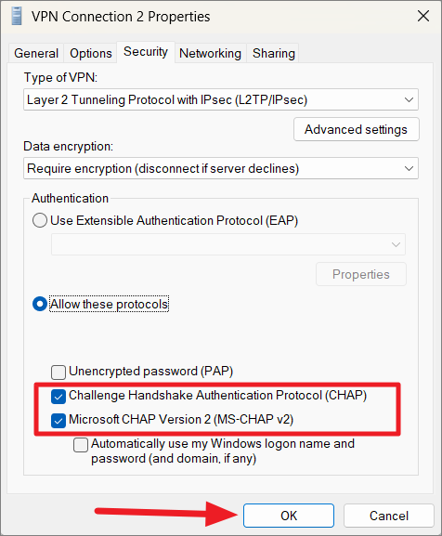
Task: Select Allow these protocols radio button
Action: (x=40, y=304)
